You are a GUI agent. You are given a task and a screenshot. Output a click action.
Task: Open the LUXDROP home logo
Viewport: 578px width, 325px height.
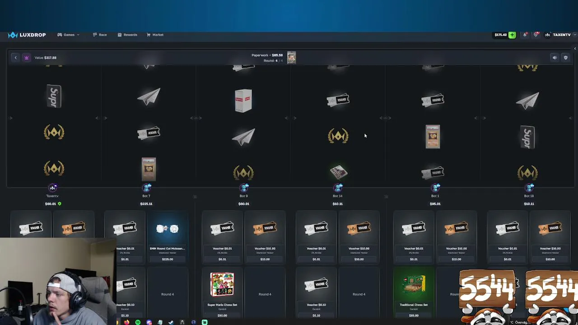27,35
